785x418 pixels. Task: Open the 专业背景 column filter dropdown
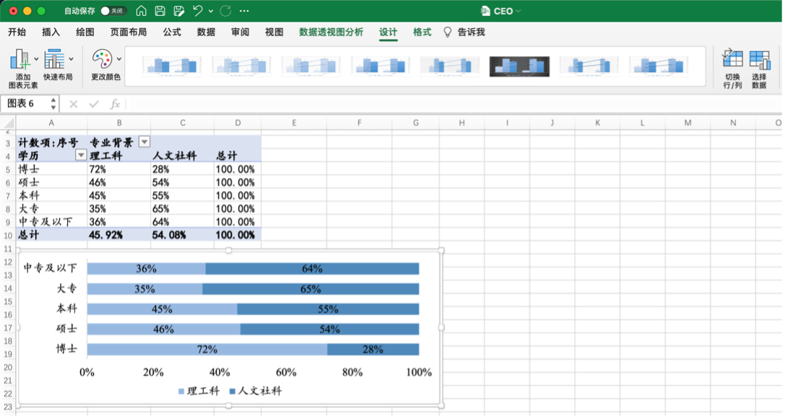(x=144, y=142)
